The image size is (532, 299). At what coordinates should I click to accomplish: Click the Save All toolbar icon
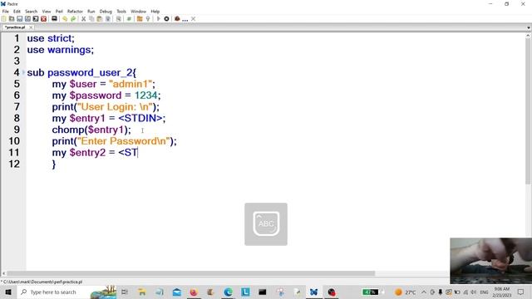[36, 19]
